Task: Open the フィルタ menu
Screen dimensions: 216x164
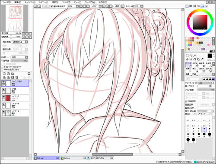Action: [66, 2]
